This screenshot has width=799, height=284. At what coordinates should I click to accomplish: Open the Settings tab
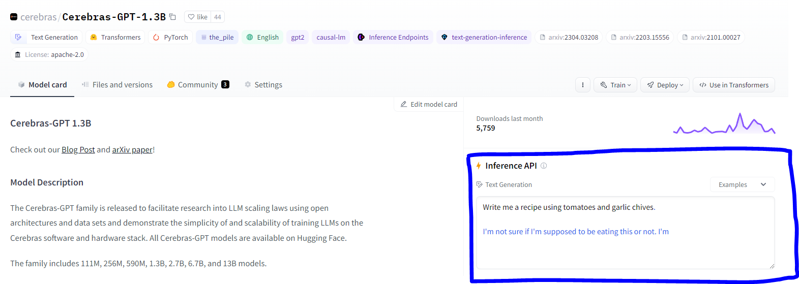point(263,85)
